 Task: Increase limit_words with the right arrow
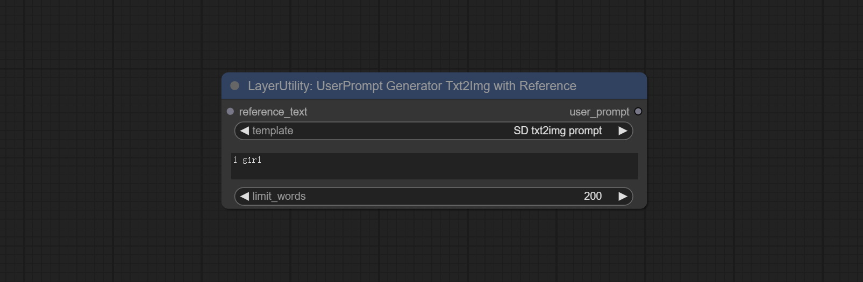tap(623, 197)
